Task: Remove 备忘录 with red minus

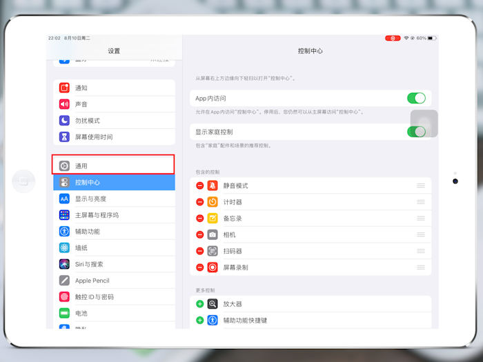Action: (200, 219)
